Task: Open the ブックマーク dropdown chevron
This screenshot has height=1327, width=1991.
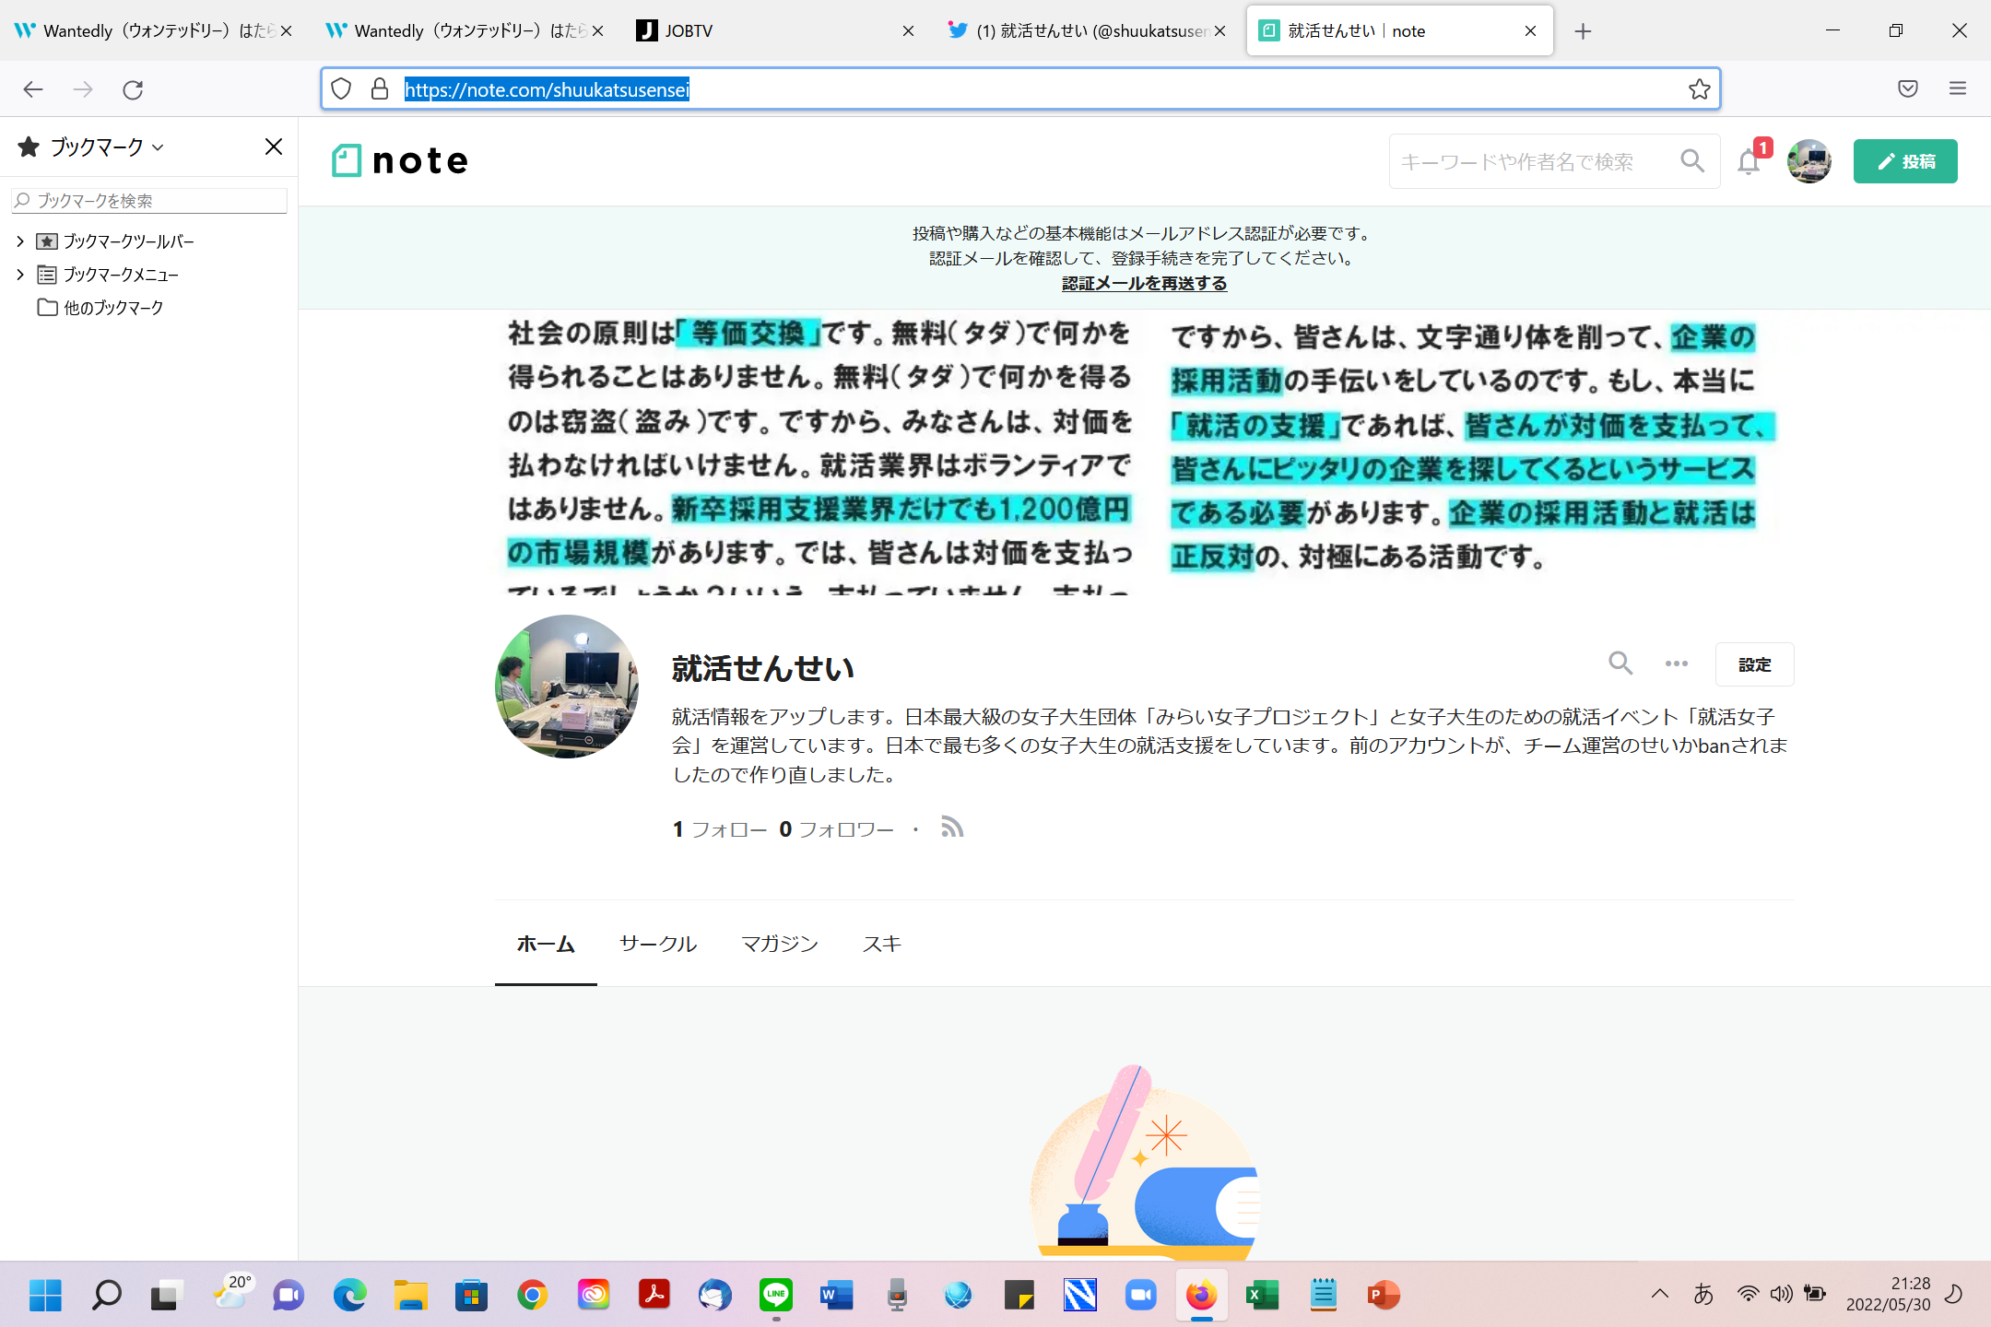Action: coord(158,147)
